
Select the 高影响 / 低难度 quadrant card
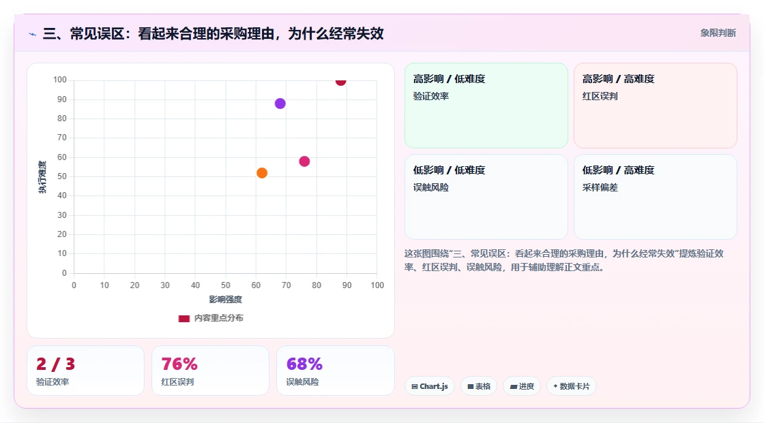tap(486, 105)
